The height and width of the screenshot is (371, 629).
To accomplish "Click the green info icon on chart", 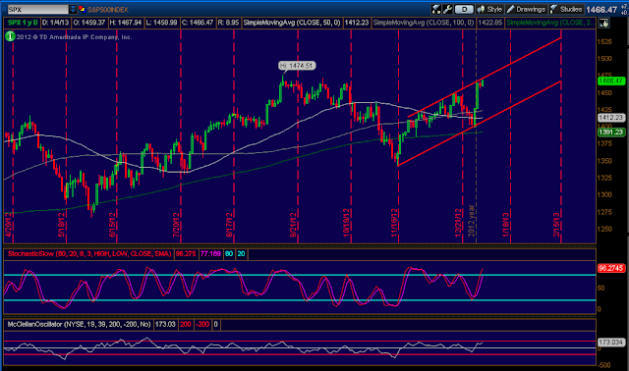I will 10,36.
